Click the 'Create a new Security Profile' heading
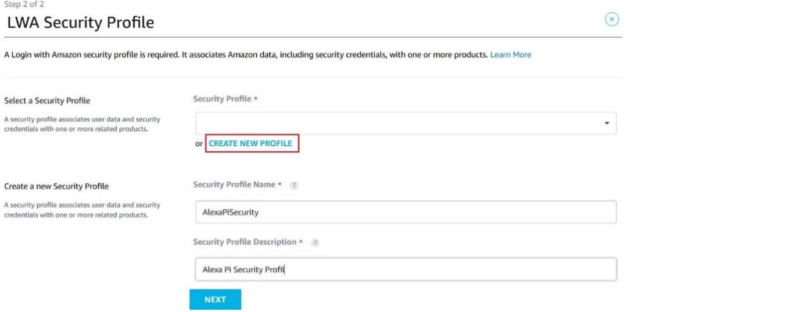Image resolution: width=803 pixels, height=312 pixels. pos(56,187)
